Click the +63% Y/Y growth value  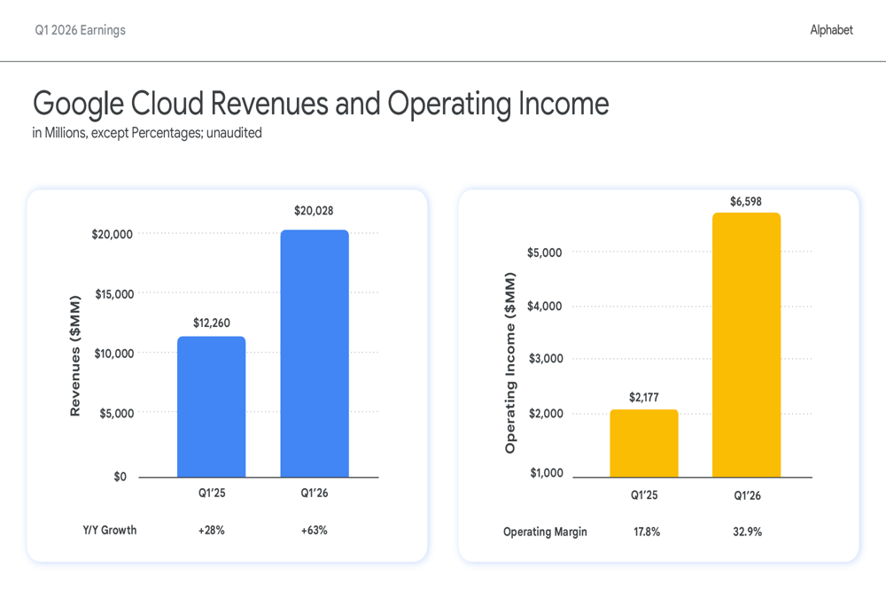point(315,530)
